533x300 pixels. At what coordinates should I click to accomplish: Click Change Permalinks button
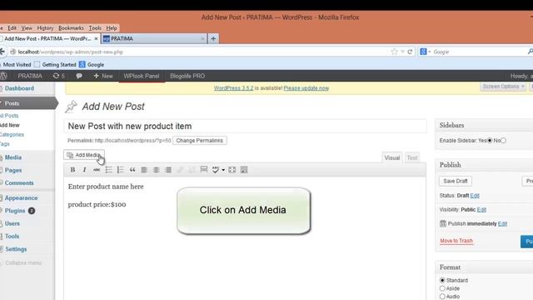point(200,141)
